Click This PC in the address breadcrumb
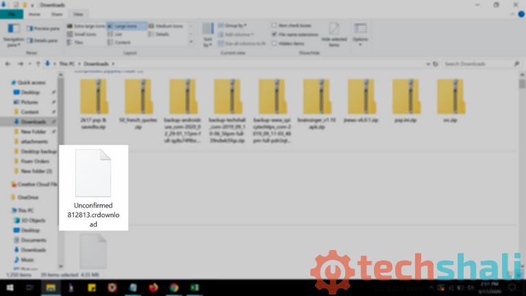Viewport: 526px width, 296px height. coord(66,64)
